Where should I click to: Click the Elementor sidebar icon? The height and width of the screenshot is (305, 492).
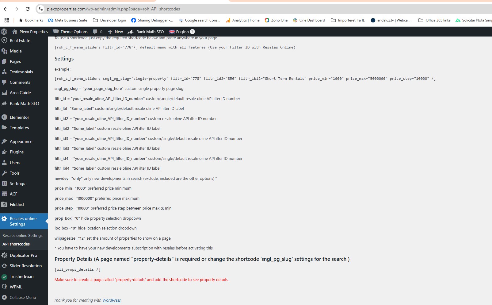(x=4, y=117)
